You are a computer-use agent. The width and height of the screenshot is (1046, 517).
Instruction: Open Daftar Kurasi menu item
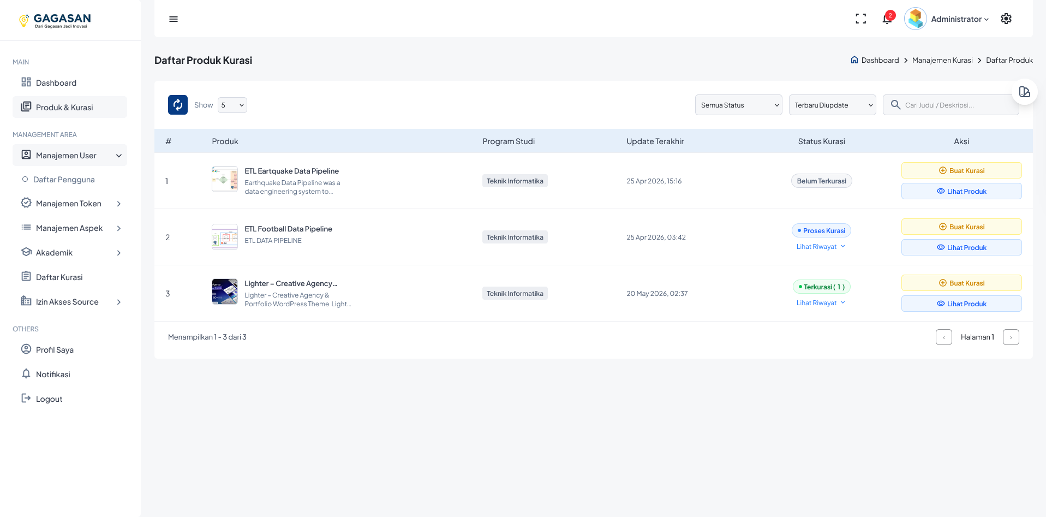pos(70,277)
